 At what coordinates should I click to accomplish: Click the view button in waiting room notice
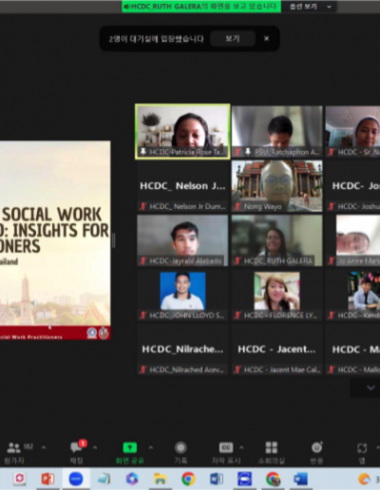[233, 39]
